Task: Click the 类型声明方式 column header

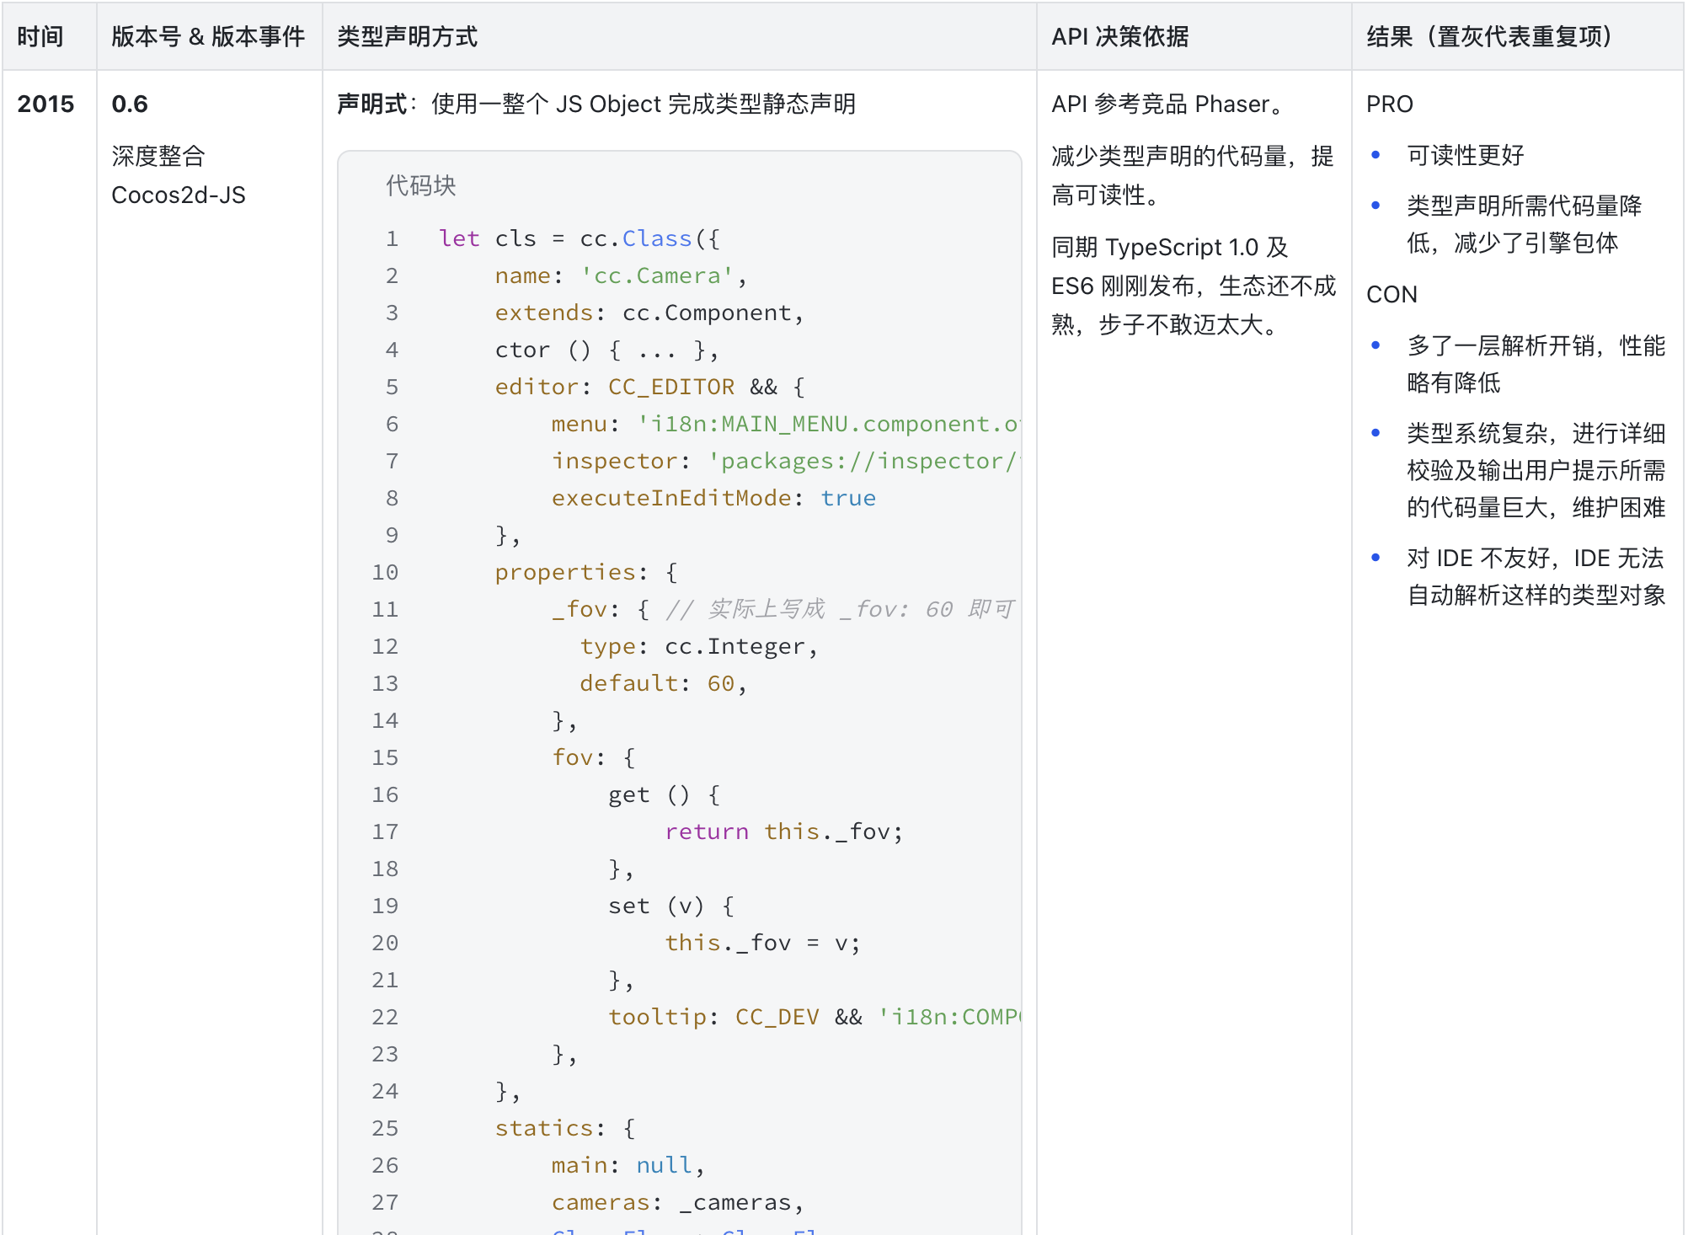Action: pos(408,37)
